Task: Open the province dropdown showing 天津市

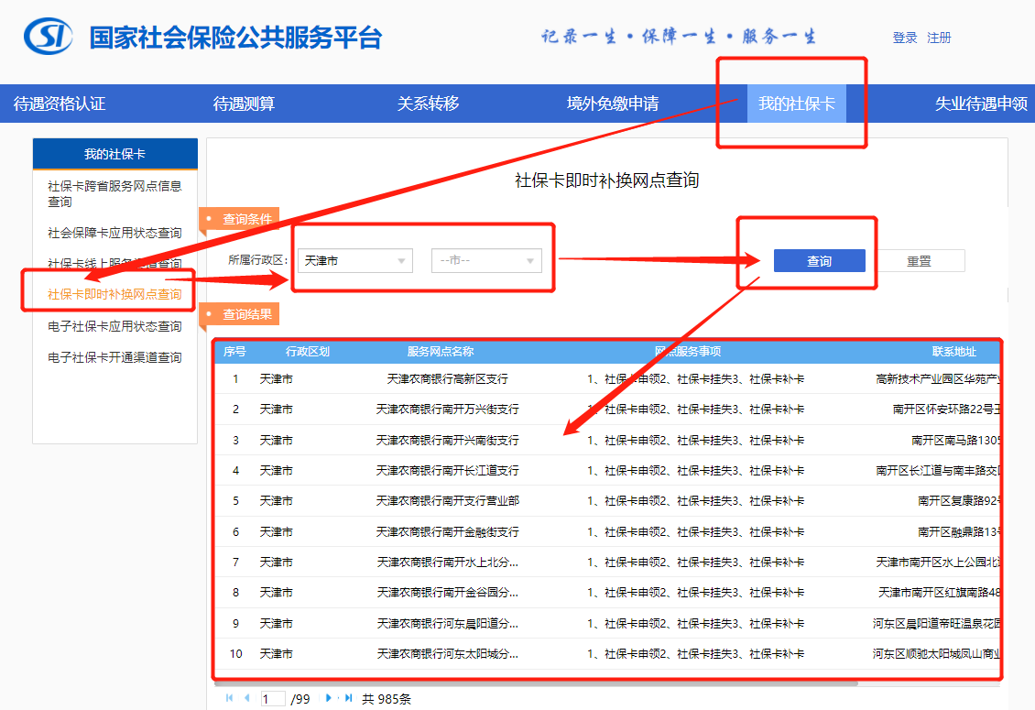Action: (x=355, y=261)
